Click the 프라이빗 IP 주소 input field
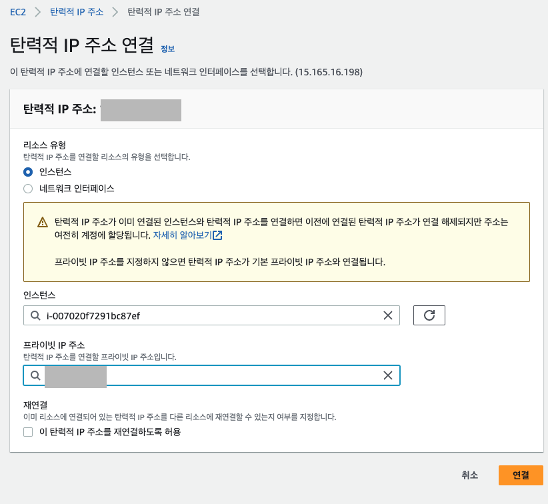The width and height of the screenshot is (548, 504). tap(211, 375)
